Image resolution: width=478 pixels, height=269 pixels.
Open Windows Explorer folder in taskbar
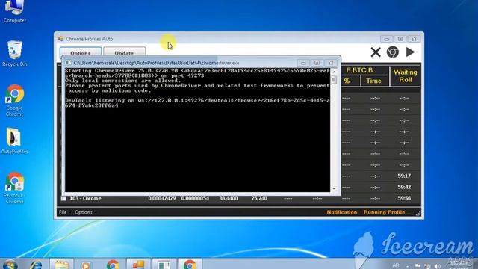click(x=61, y=264)
